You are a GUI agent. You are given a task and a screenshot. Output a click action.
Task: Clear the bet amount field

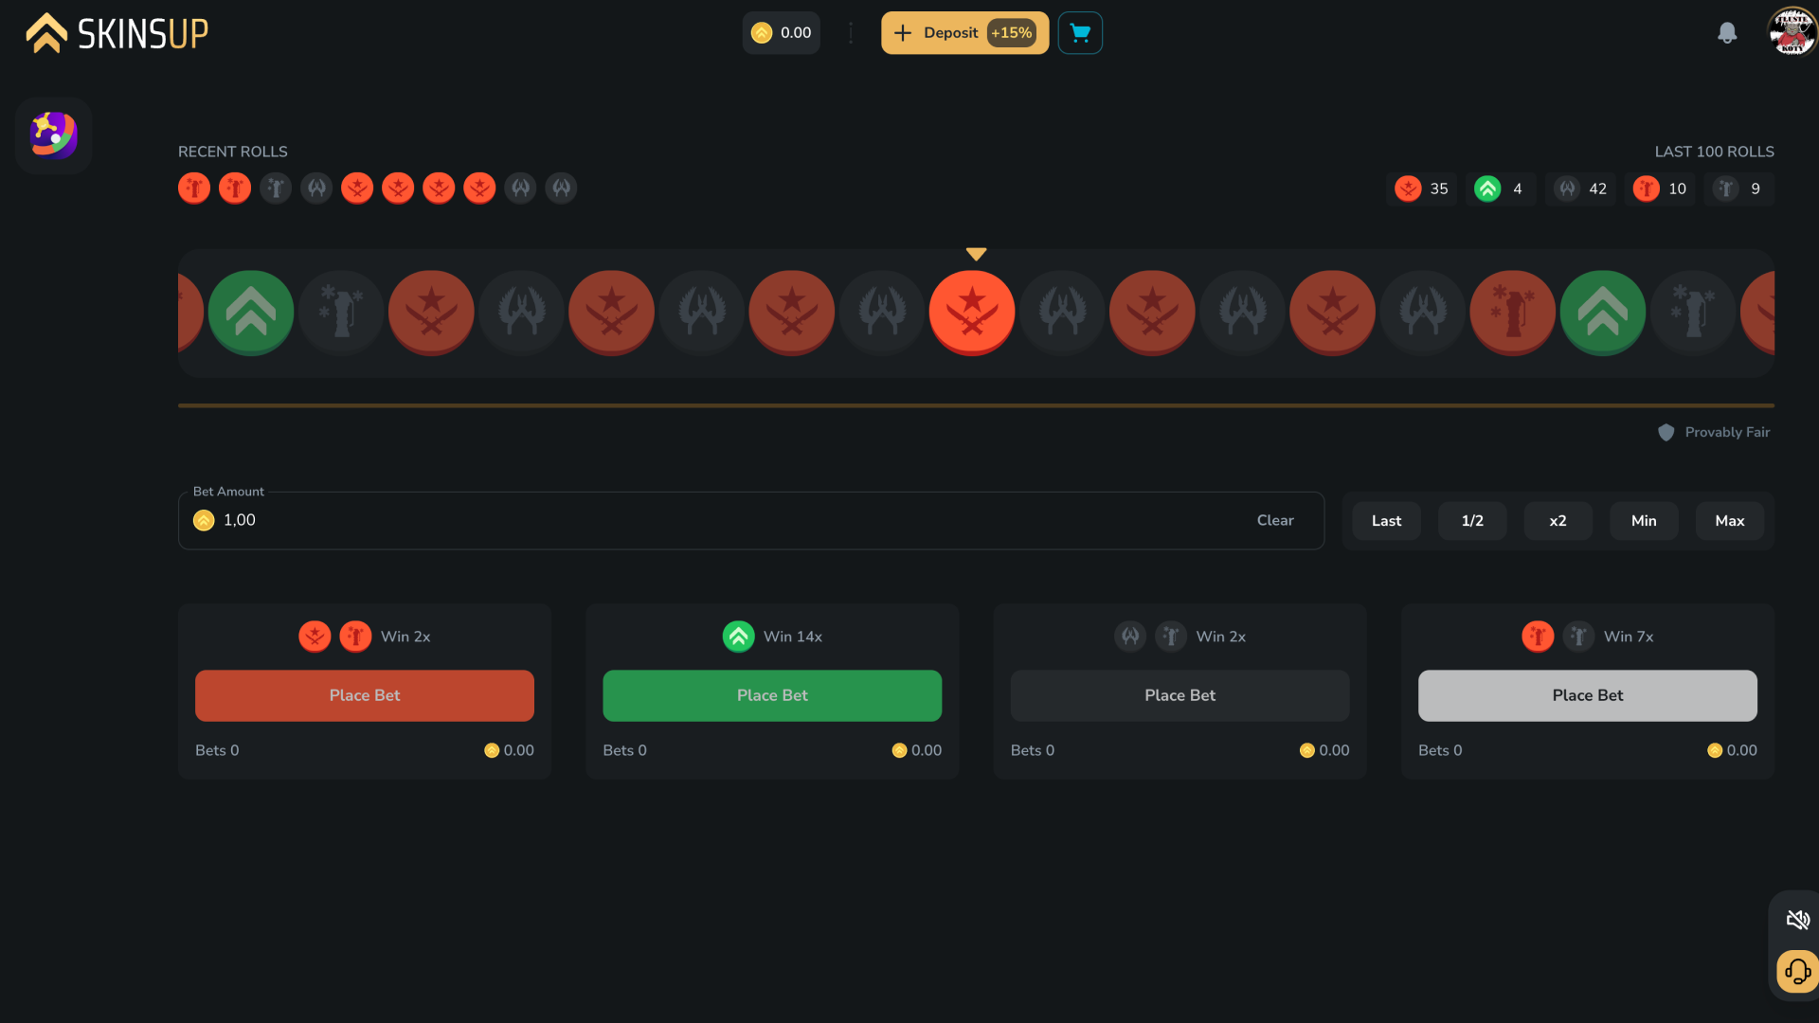[x=1273, y=521]
